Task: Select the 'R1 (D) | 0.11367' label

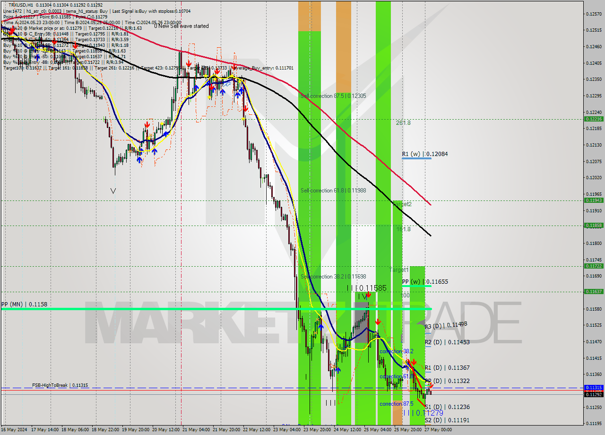Action: coord(447,368)
